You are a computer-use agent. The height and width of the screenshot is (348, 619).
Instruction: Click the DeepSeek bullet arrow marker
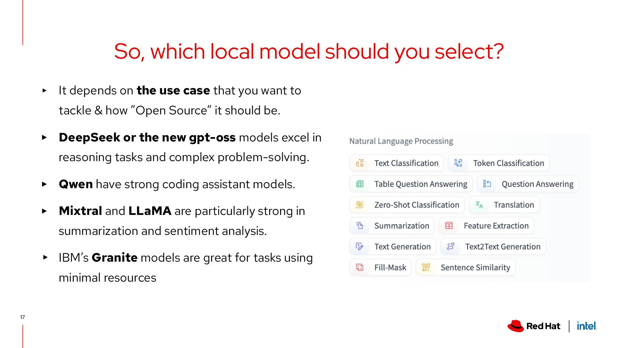pos(44,138)
